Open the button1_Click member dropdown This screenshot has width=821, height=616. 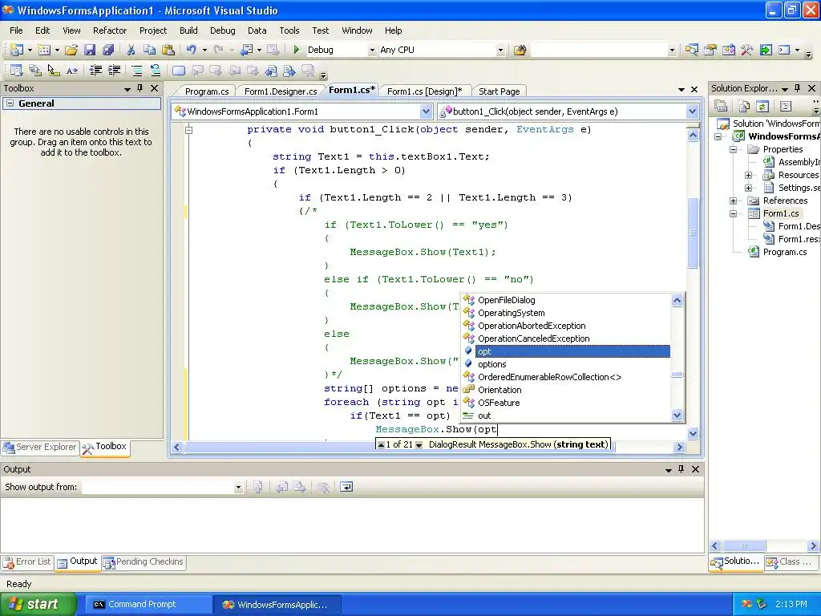[692, 111]
